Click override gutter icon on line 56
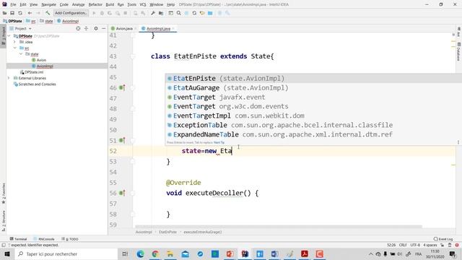 pyautogui.click(x=122, y=193)
